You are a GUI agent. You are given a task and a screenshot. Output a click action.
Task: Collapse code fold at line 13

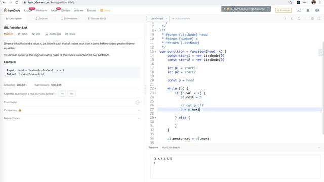(155, 52)
